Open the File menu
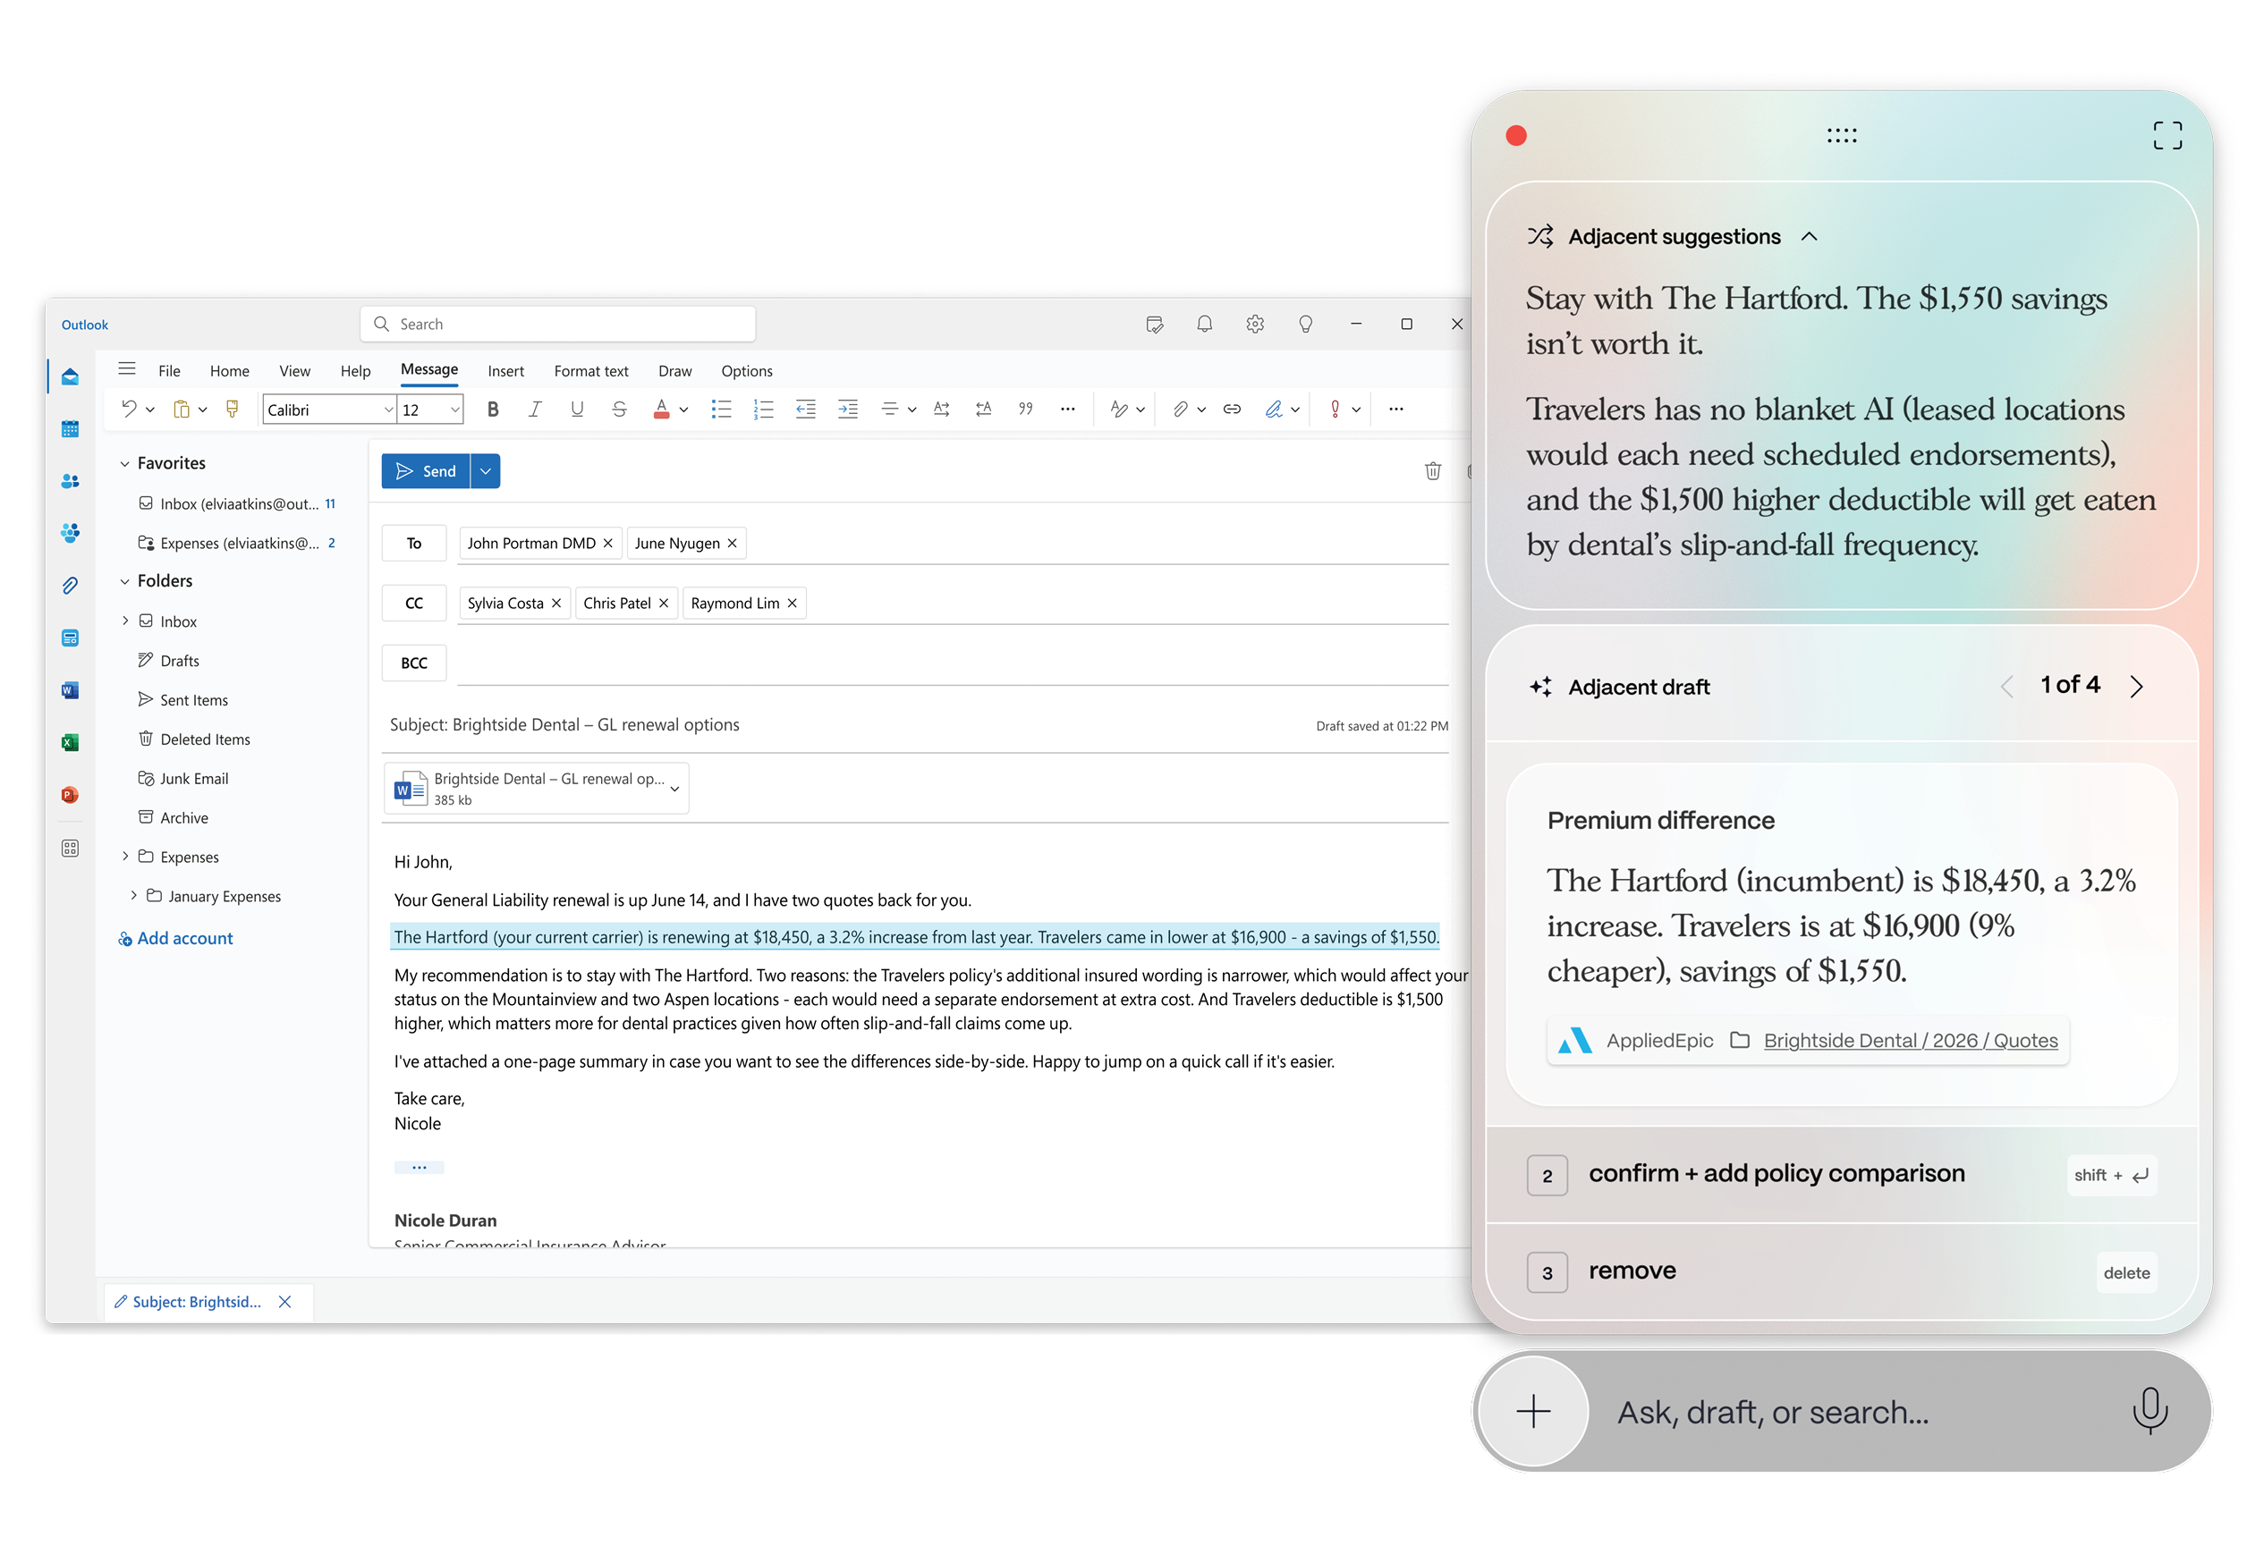2247x1546 pixels. pos(170,371)
